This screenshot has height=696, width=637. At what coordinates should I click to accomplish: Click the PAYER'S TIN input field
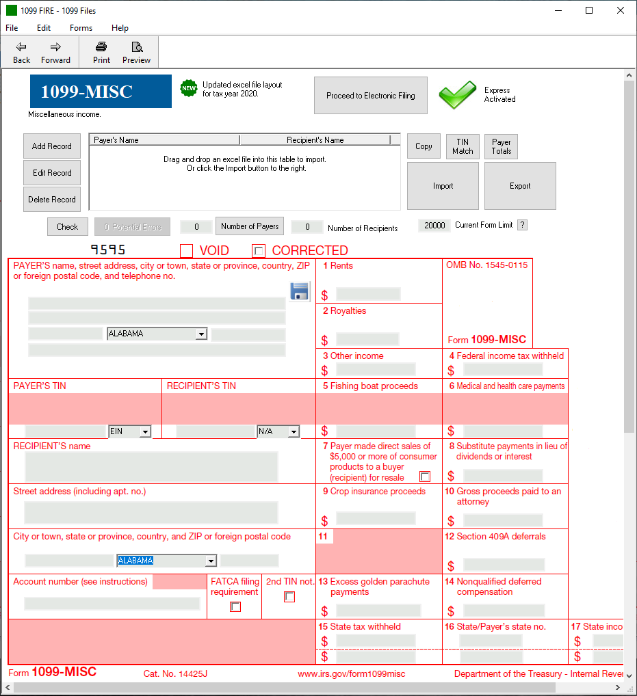click(x=66, y=431)
